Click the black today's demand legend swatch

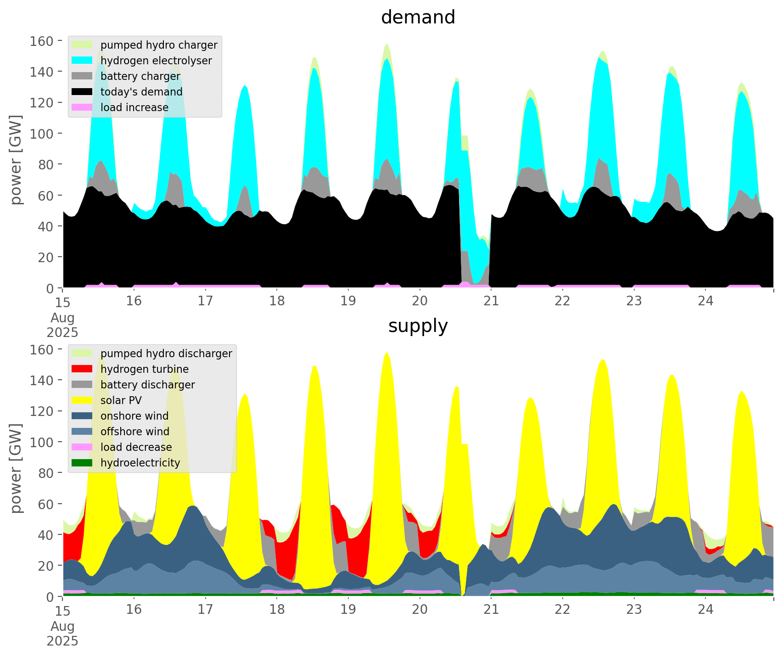click(x=83, y=92)
